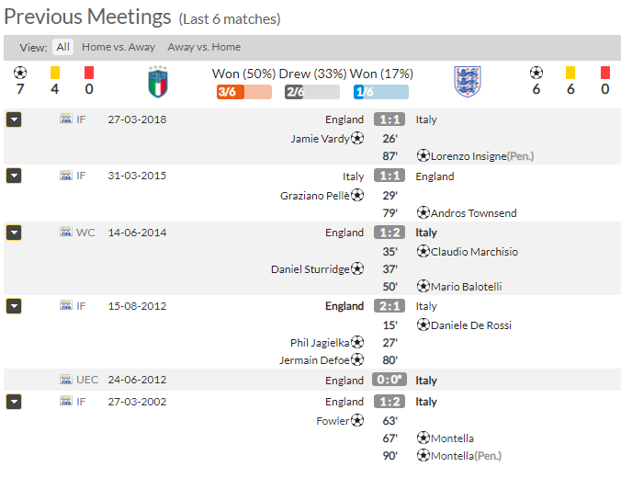
Task: Collapse the 31-03-2015 match row
Action: tap(14, 176)
